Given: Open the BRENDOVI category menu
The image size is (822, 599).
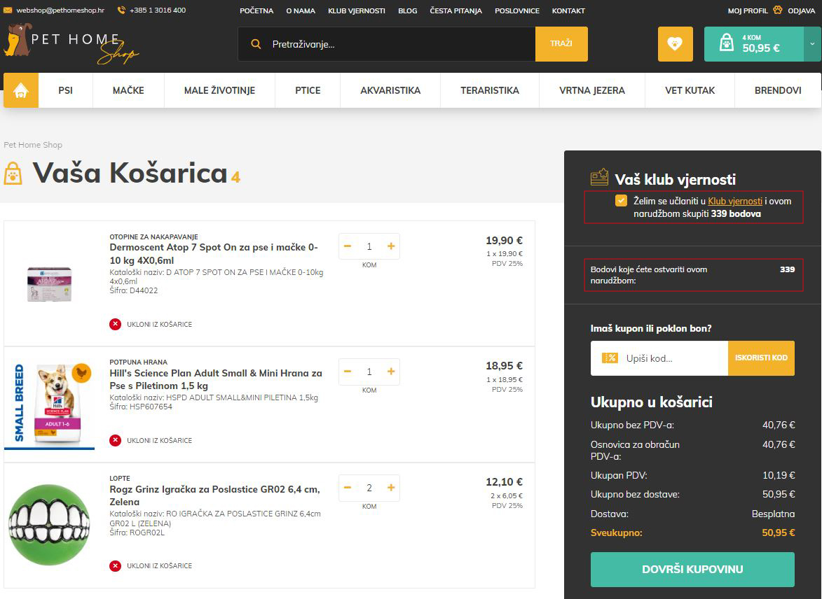Looking at the screenshot, I should click(778, 90).
